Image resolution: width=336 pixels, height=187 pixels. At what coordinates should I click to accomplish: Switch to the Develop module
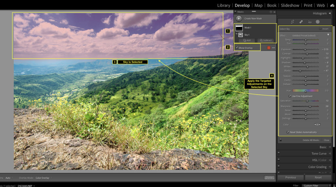(x=242, y=5)
